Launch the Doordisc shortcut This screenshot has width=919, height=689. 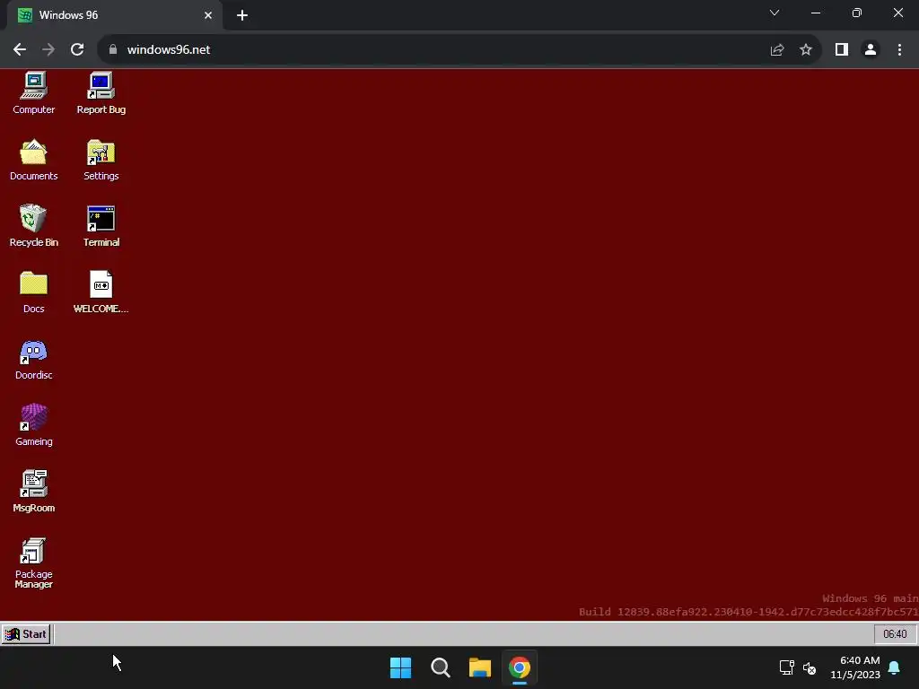[33, 359]
